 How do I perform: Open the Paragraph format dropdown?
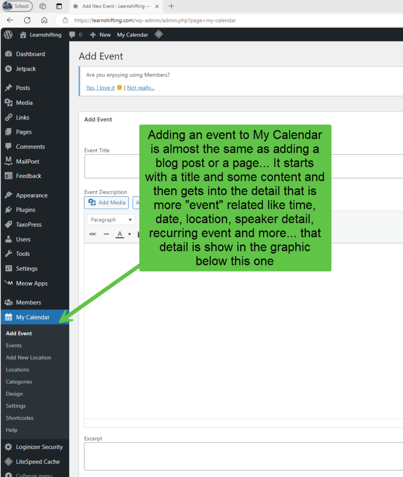pos(111,220)
